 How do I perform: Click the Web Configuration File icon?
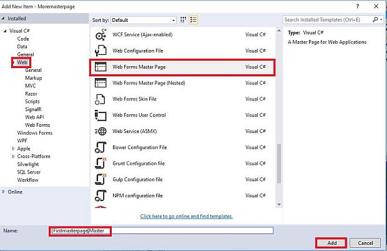pos(100,51)
